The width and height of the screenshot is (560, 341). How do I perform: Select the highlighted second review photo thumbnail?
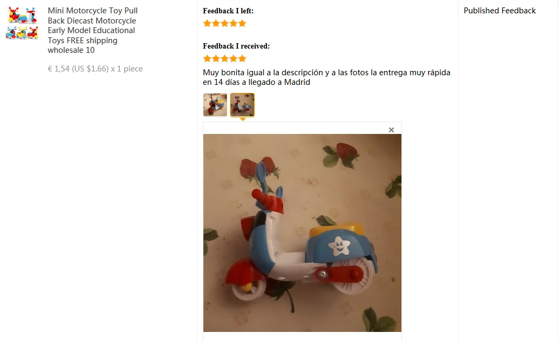coord(242,105)
